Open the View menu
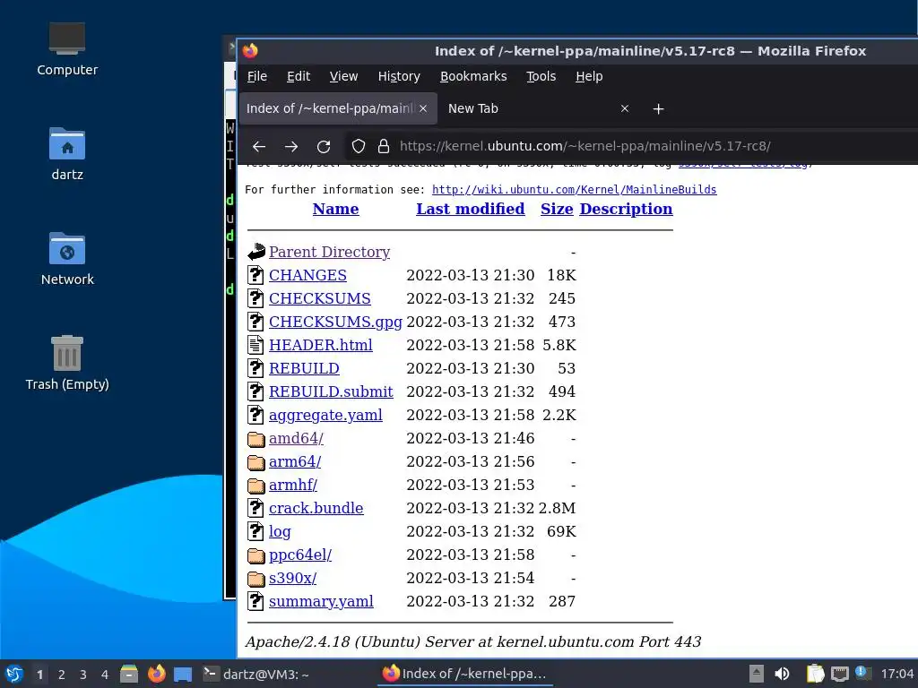918x688 pixels. click(x=343, y=77)
